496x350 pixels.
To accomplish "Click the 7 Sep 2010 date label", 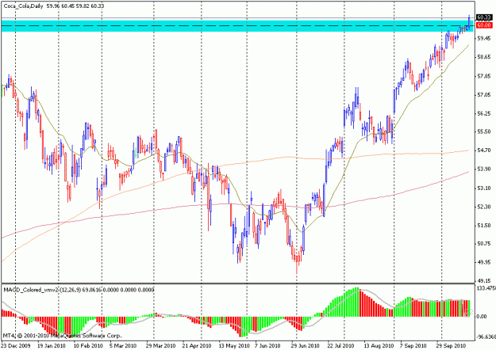I will click(x=413, y=346).
